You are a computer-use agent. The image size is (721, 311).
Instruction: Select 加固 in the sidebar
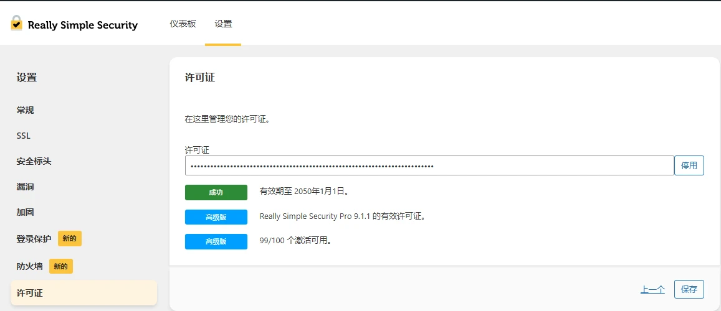(26, 212)
